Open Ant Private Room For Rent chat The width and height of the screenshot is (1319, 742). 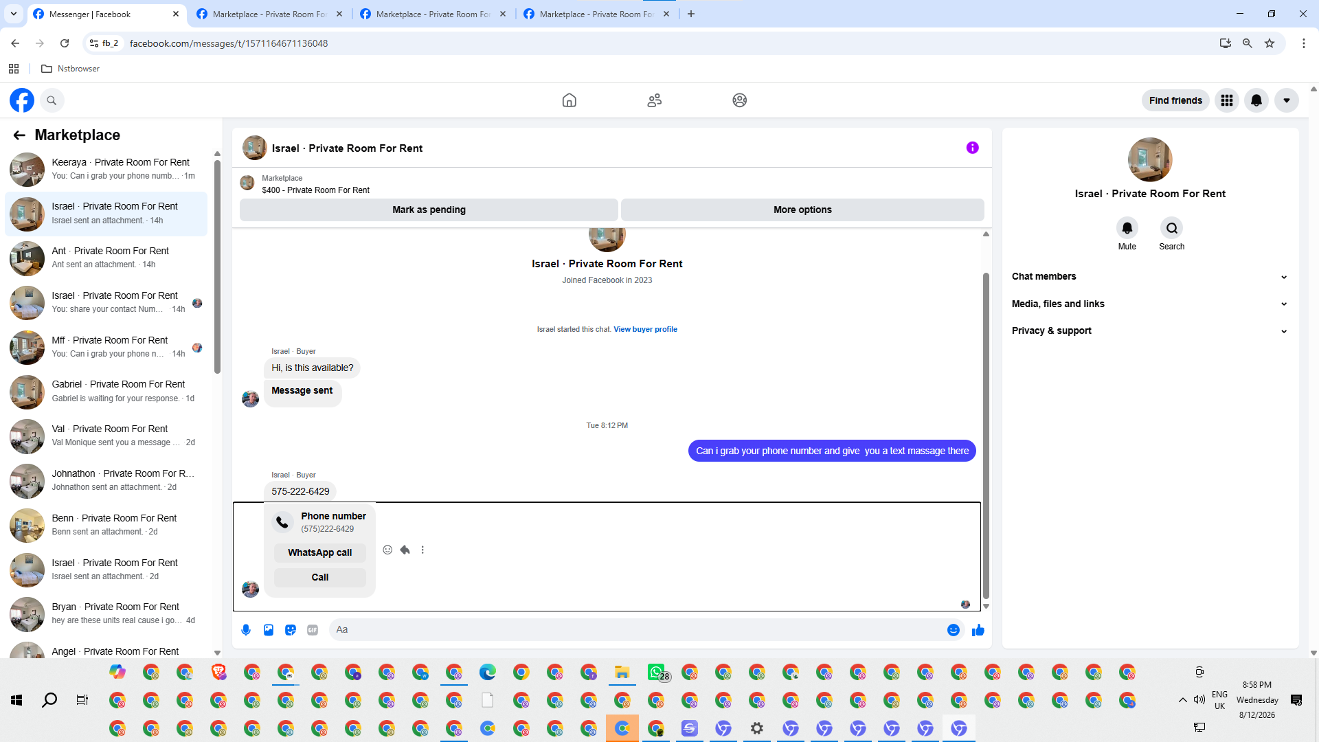[x=106, y=258]
